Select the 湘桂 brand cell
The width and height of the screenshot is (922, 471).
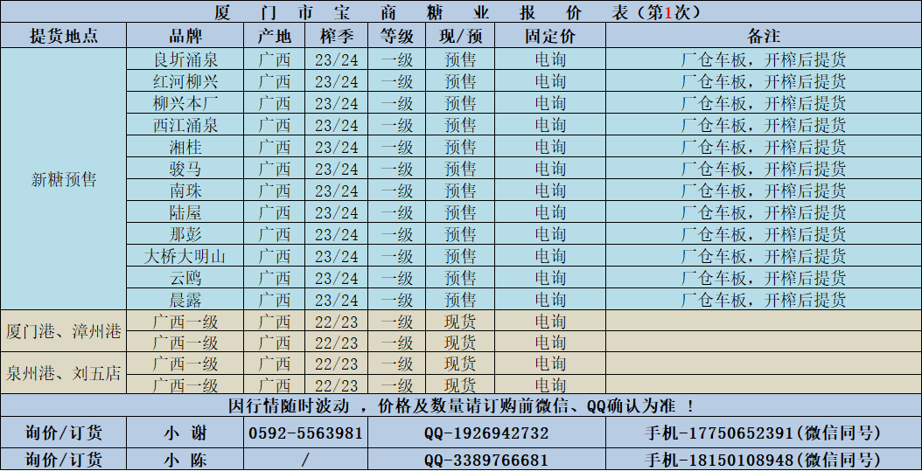[x=185, y=147]
